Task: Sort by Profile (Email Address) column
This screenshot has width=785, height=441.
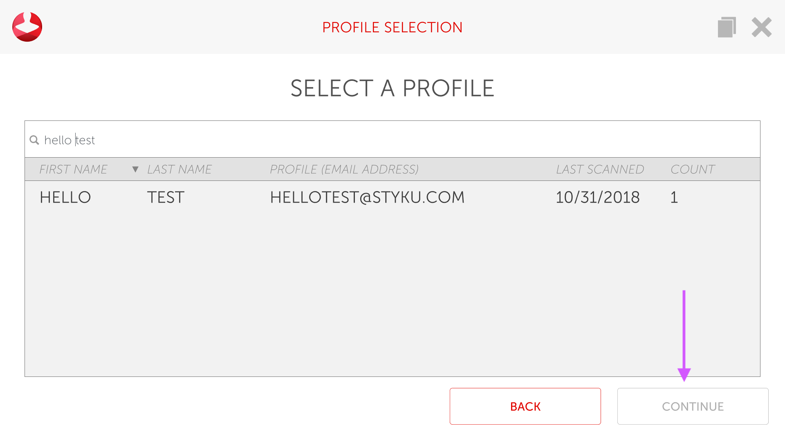Action: [344, 169]
